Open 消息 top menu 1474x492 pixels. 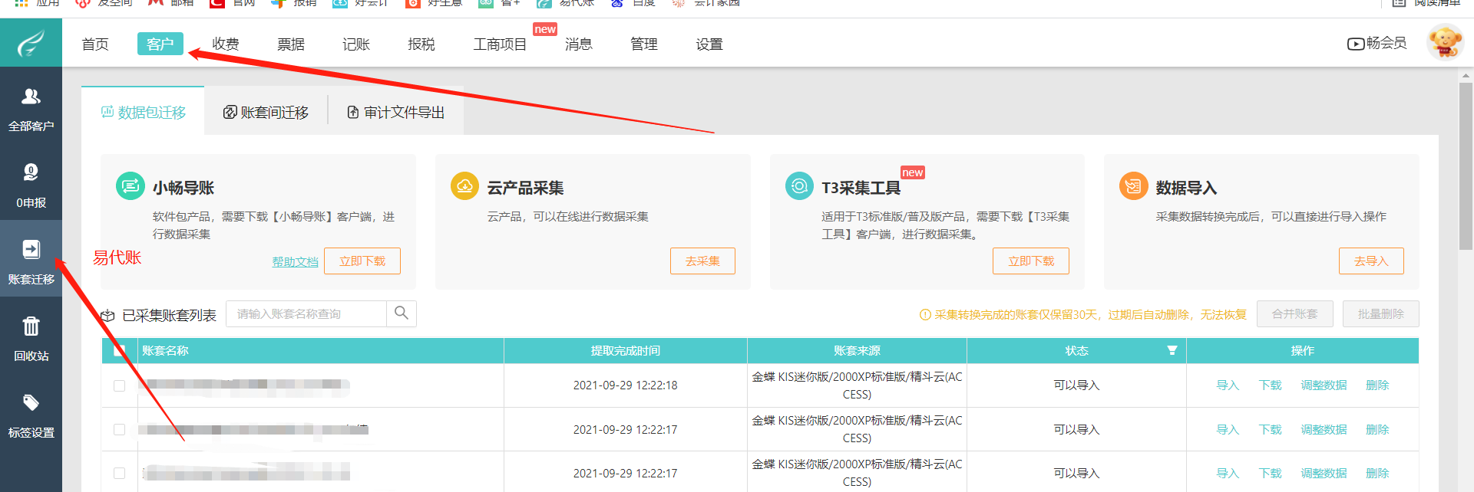(x=579, y=44)
